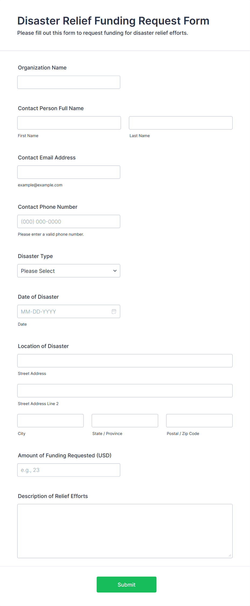This screenshot has width=250, height=606.
Task: Click the State / Province field
Action: [125, 420]
